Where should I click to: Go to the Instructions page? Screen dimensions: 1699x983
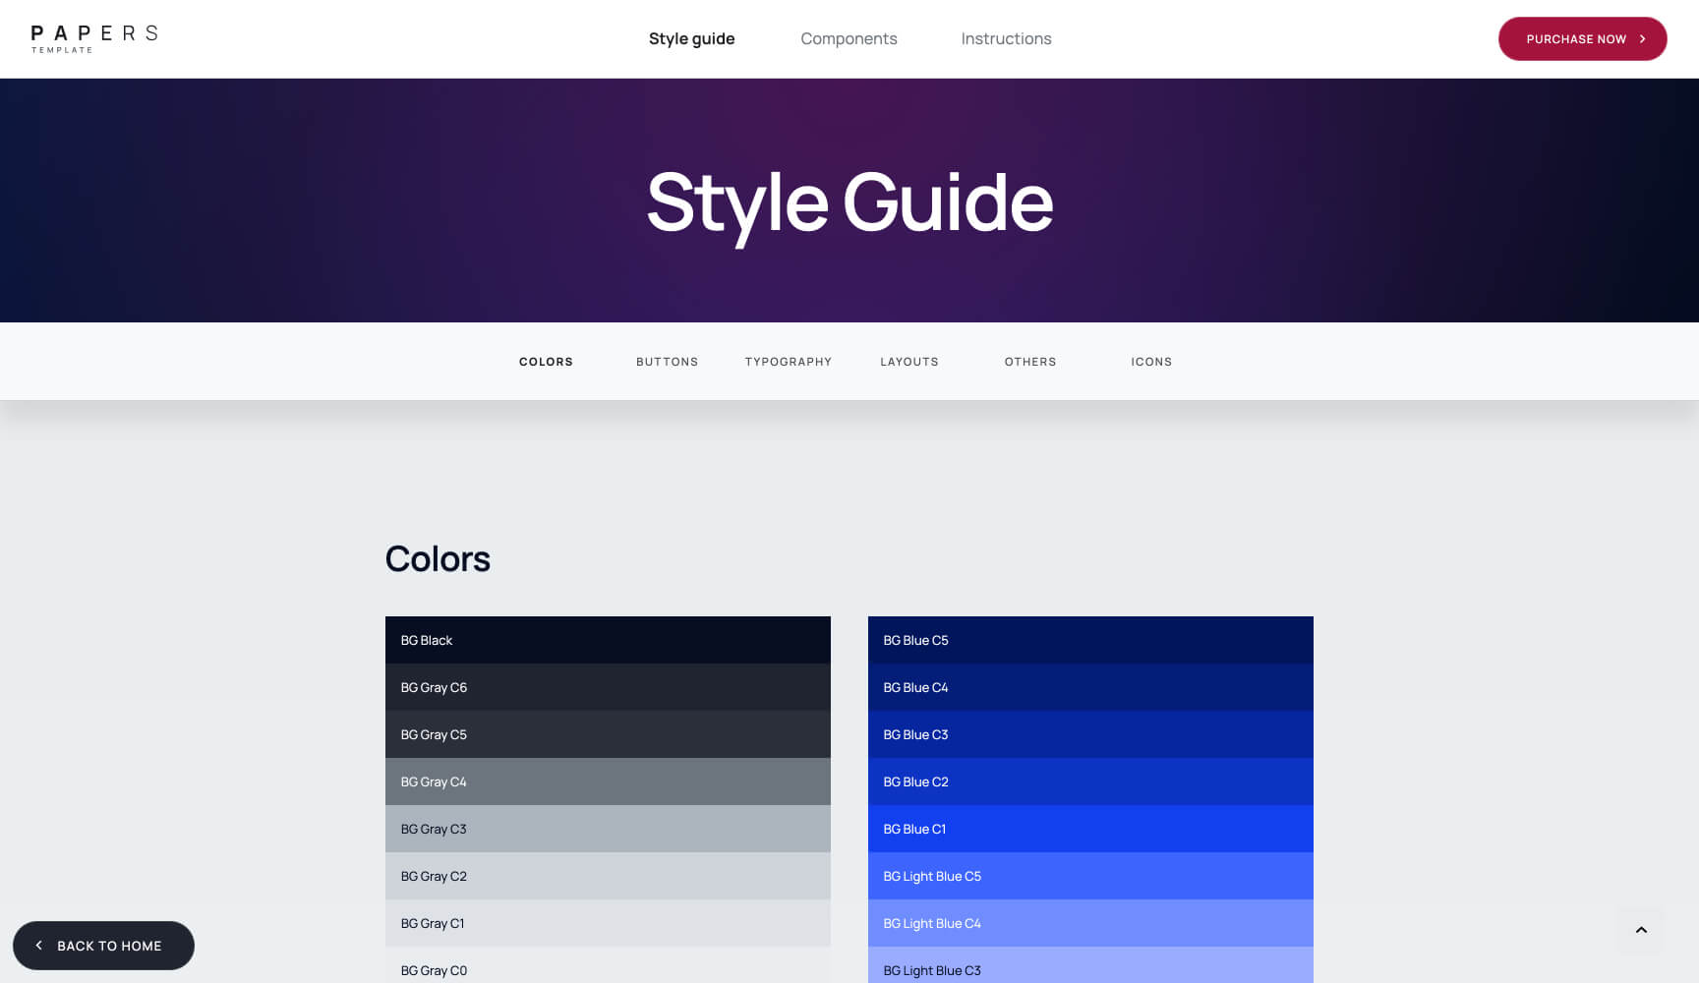1006,39
